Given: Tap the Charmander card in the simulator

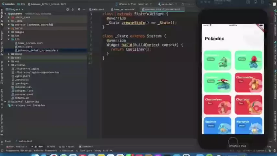Looking at the screenshot, I should [248, 83].
